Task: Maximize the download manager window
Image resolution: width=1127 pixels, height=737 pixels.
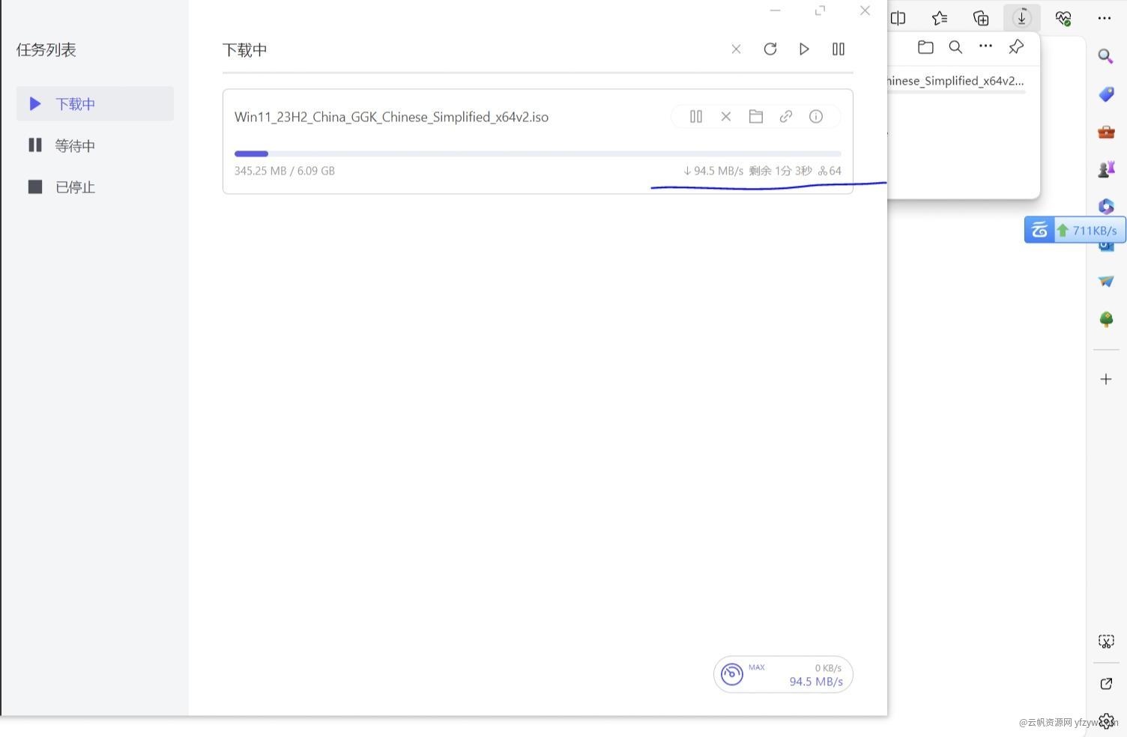Action: (820, 10)
